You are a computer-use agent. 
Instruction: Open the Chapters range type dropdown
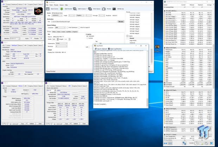coord(80,15)
